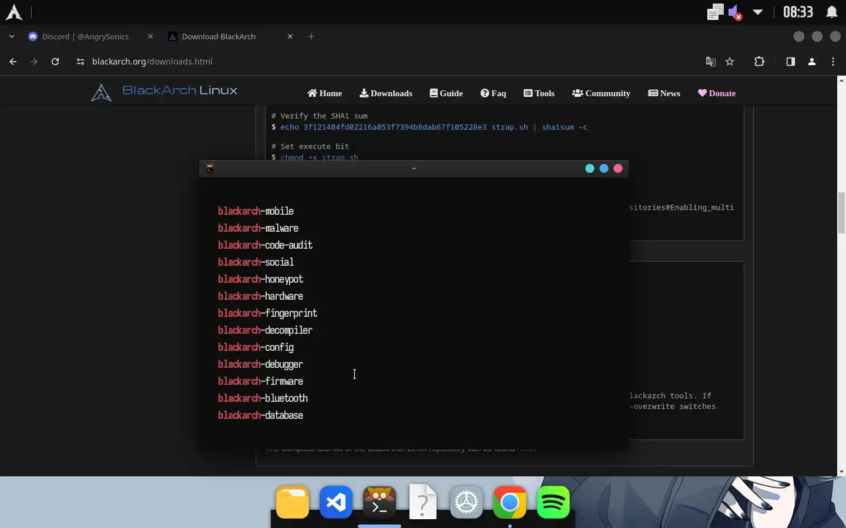The width and height of the screenshot is (846, 528).
Task: Click the terminal icon in terminal title bar
Action: [x=210, y=168]
